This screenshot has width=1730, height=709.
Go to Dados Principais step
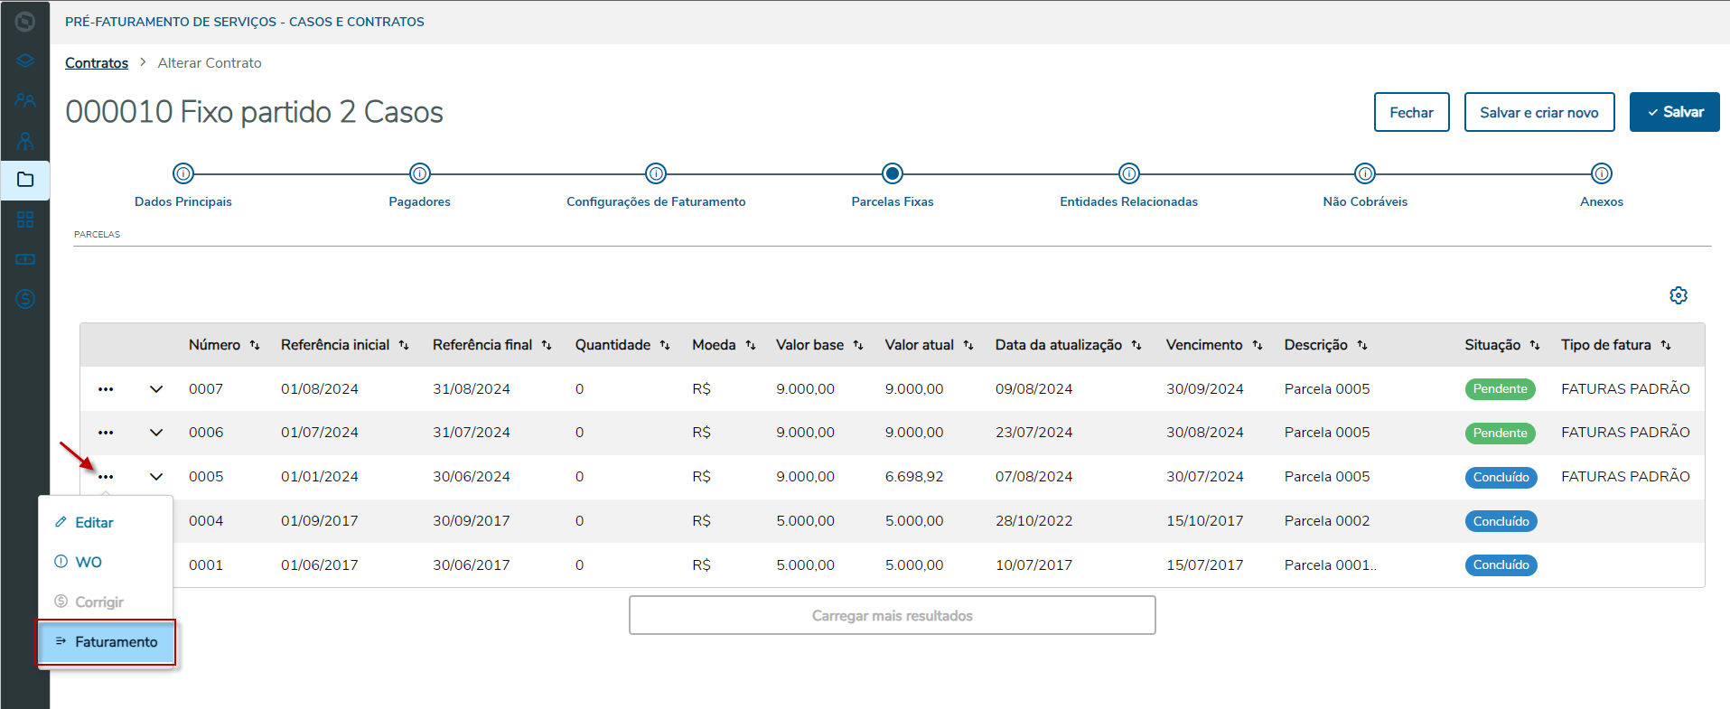[183, 173]
